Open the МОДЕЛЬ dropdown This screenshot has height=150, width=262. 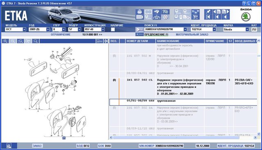[25, 29]
